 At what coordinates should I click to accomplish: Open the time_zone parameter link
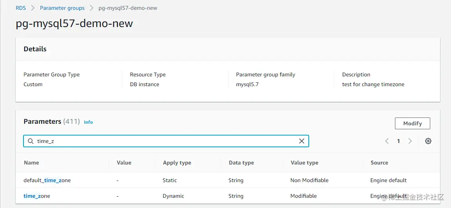pyautogui.click(x=37, y=196)
